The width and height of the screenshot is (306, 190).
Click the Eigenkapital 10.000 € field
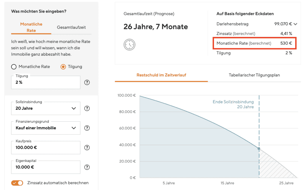coord(46,167)
